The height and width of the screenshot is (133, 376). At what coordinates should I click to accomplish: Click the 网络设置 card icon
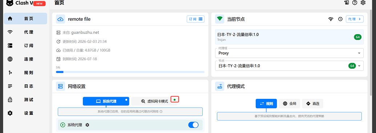coord(61,86)
